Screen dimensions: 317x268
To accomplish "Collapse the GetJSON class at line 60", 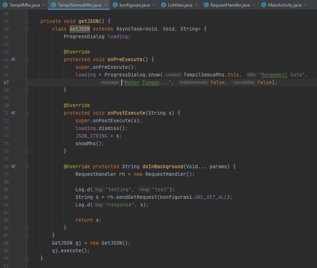I will pos(27,29).
